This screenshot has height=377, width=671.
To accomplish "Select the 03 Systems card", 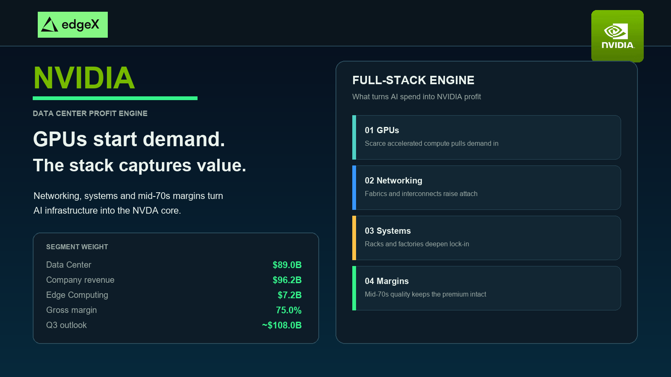I will [486, 238].
